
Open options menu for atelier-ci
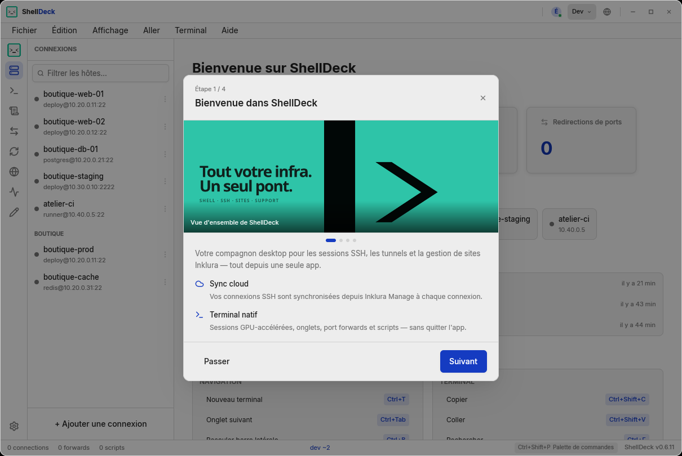[x=165, y=209]
